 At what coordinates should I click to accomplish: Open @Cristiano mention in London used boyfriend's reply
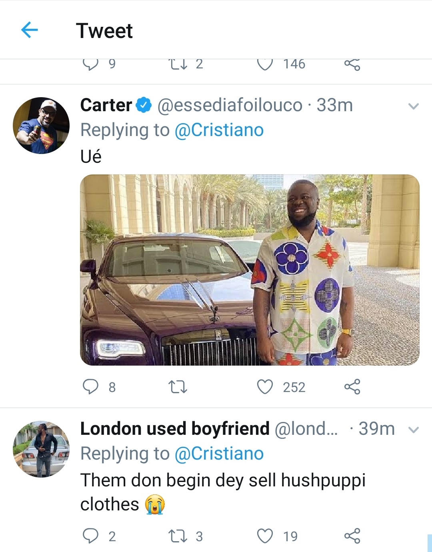(219, 454)
